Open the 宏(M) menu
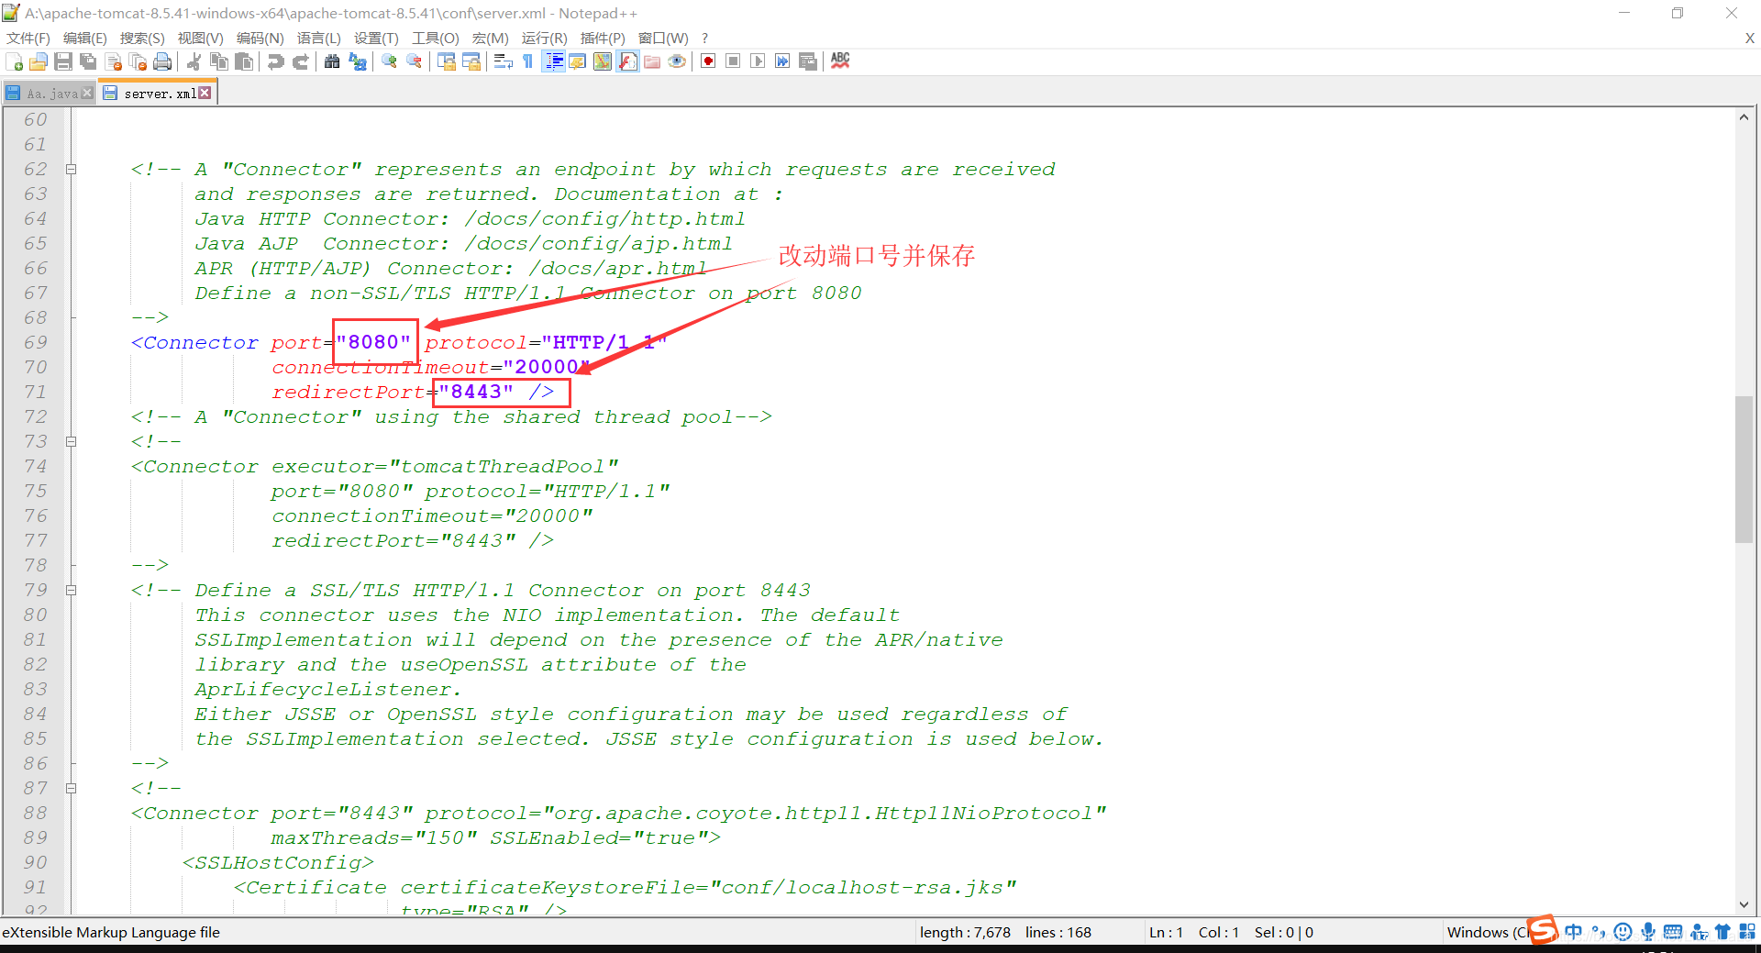 point(491,38)
